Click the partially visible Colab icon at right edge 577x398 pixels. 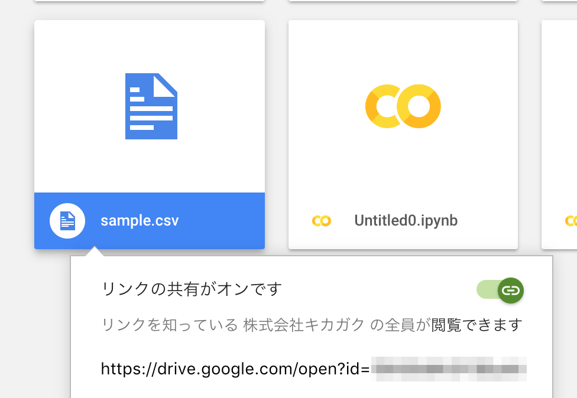(x=570, y=220)
